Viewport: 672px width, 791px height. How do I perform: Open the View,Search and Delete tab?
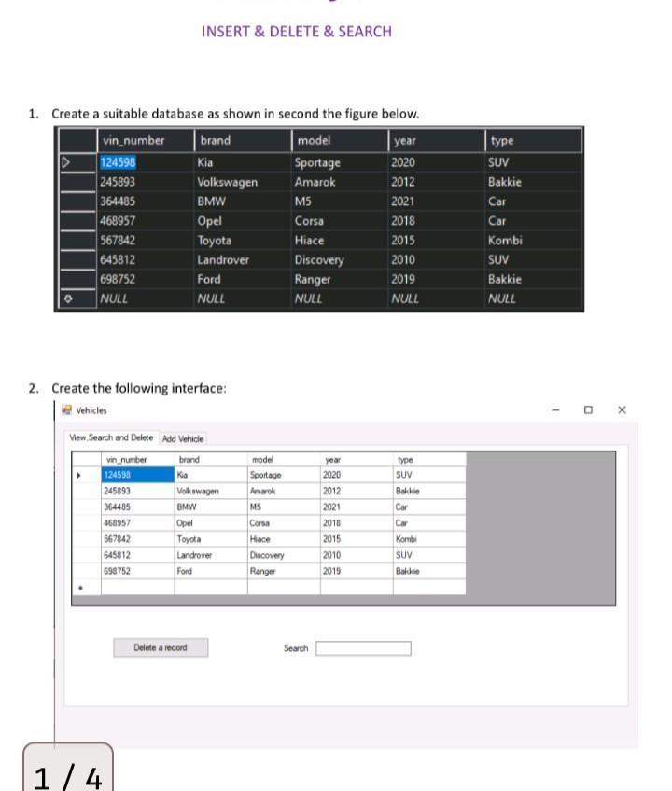111,437
